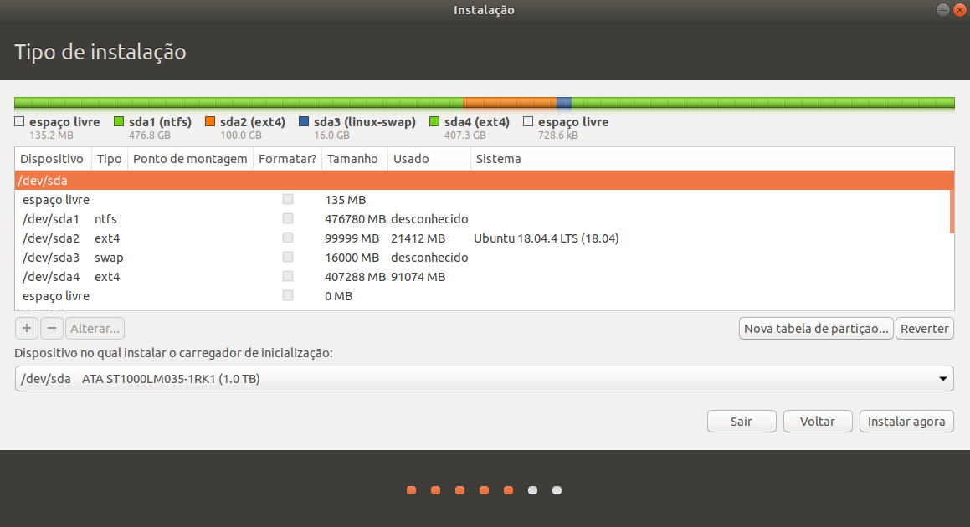The image size is (970, 527).
Task: Toggle format checkbox for /dev/sda1
Action: tap(288, 219)
